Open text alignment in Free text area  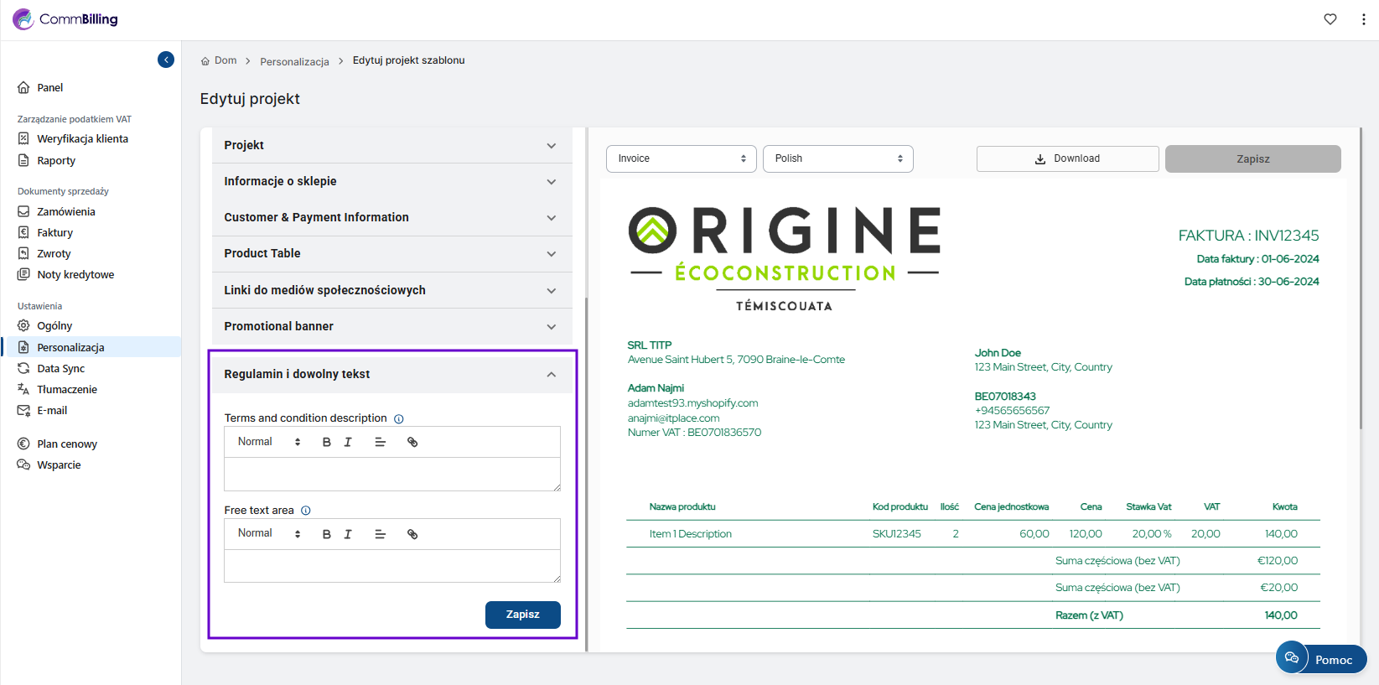380,534
